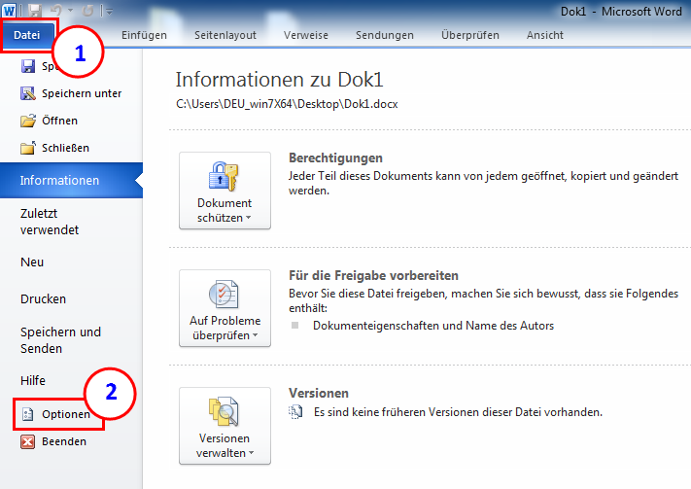Click the red Beenden X icon
The image size is (691, 489).
pyautogui.click(x=28, y=441)
